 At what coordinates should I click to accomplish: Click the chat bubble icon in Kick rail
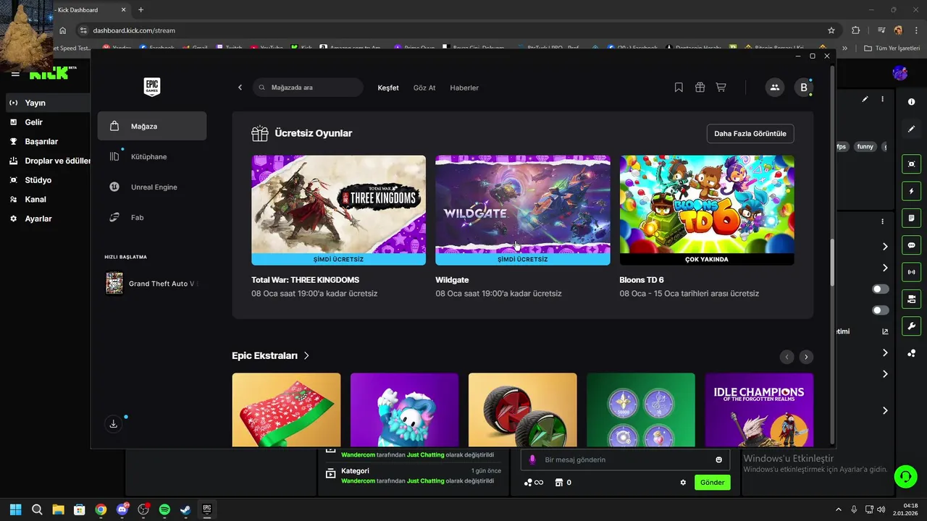coord(912,245)
